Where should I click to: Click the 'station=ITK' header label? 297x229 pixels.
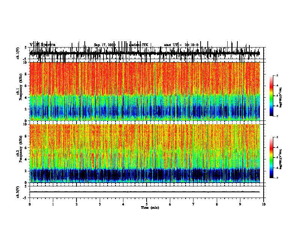pyautogui.click(x=138, y=45)
